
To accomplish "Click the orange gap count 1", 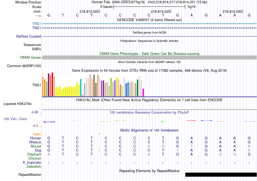I will click(99, 134).
